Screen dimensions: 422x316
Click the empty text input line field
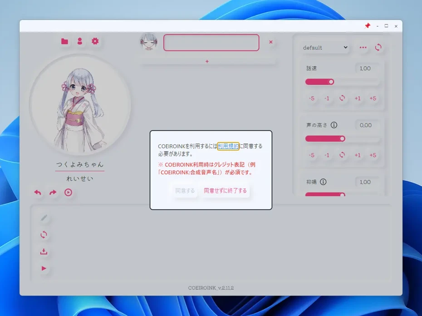pos(211,43)
